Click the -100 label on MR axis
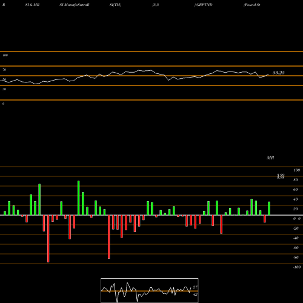This screenshot has width=303, height=303. pyautogui.click(x=297, y=267)
